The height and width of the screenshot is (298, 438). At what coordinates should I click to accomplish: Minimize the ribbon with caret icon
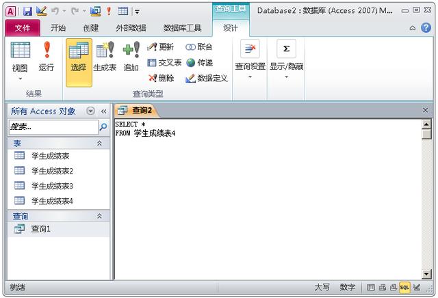pos(413,28)
